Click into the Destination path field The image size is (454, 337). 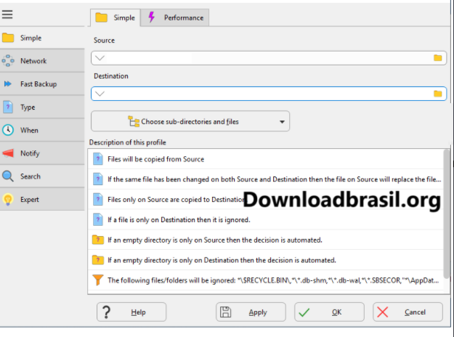[x=269, y=94]
